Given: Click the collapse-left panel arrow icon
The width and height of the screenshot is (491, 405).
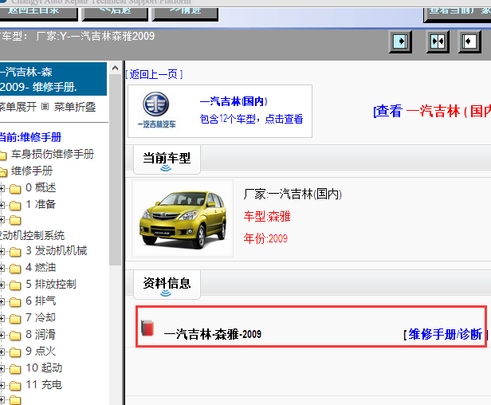Looking at the screenshot, I should click(x=469, y=41).
